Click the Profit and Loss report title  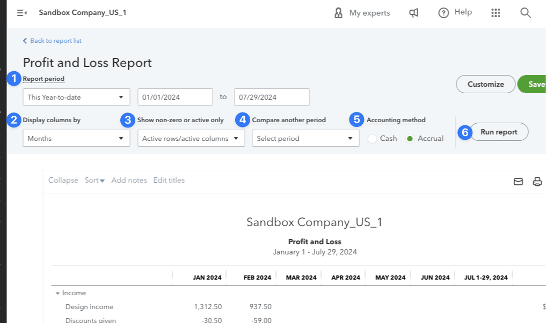(315, 242)
